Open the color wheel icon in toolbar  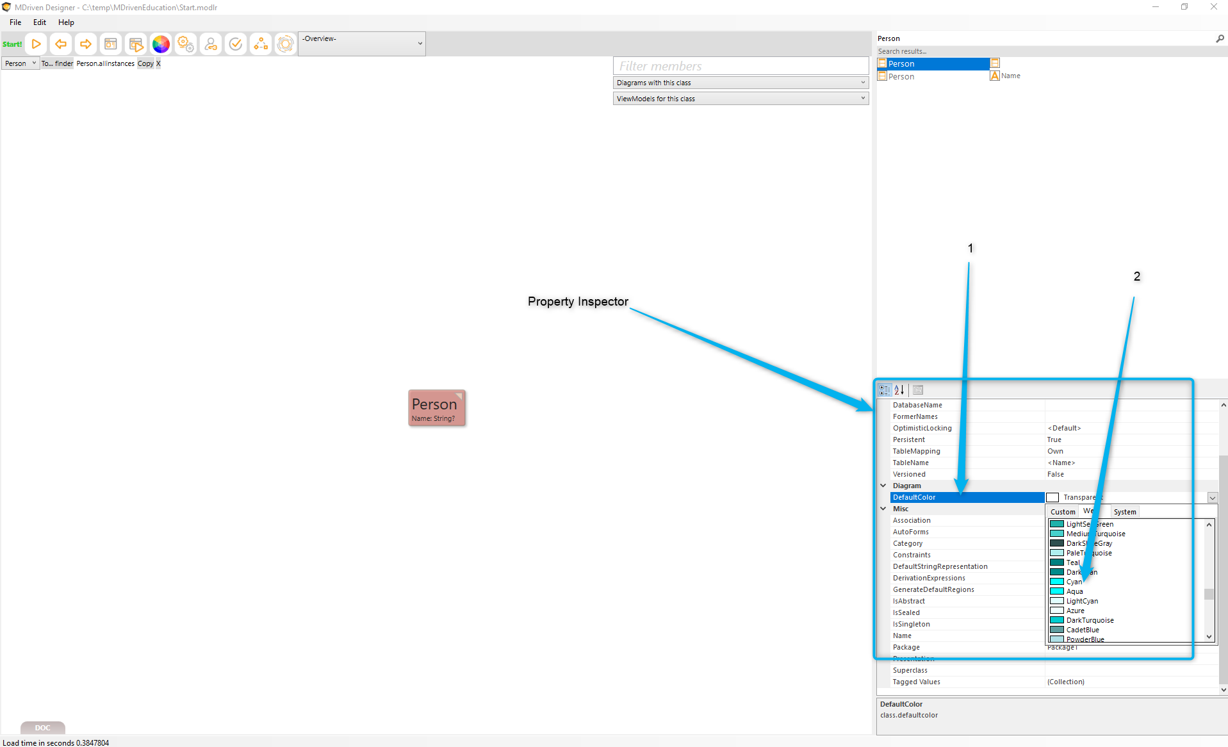[161, 44]
